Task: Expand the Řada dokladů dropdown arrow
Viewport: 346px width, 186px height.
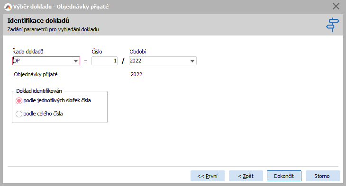Action: [76, 61]
